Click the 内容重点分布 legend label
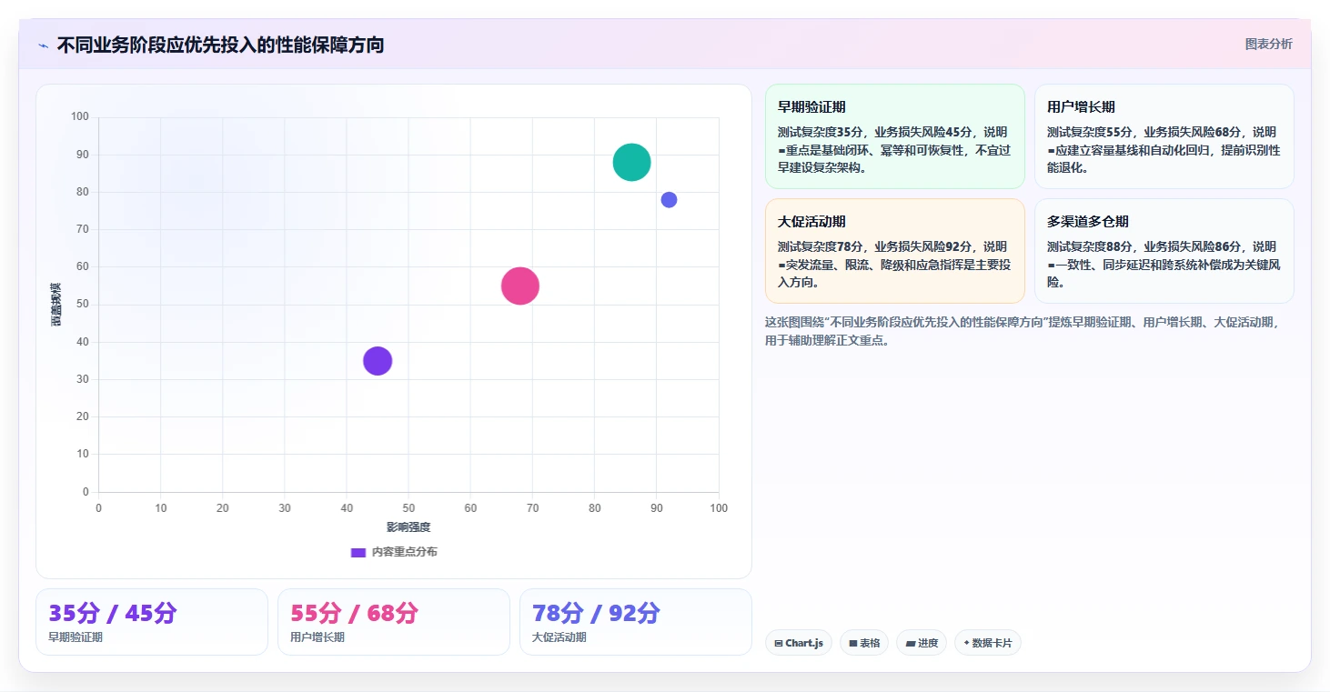 coord(404,552)
